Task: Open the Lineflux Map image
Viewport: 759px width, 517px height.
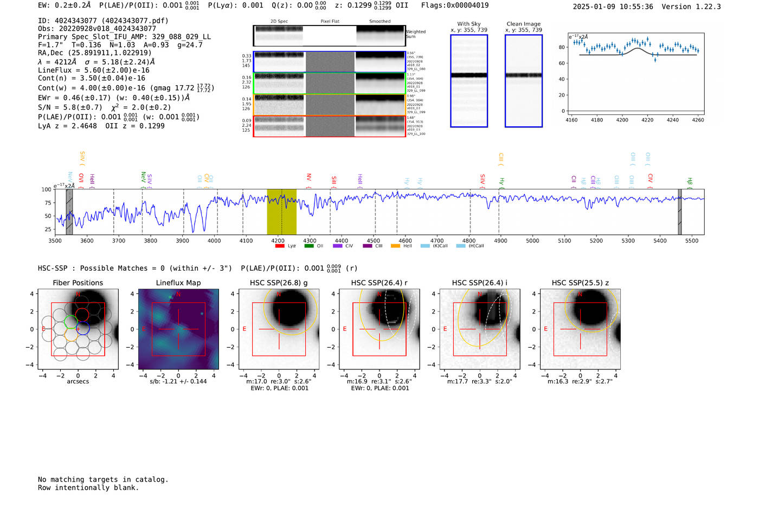Action: tap(179, 329)
